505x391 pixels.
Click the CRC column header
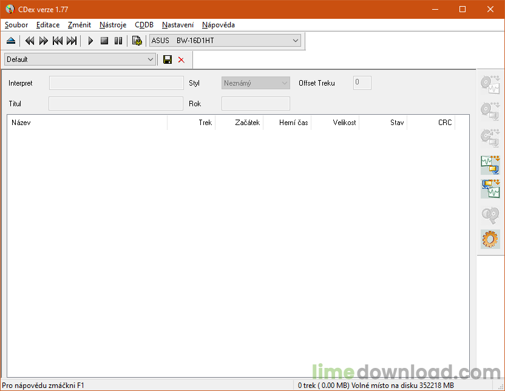coord(431,123)
